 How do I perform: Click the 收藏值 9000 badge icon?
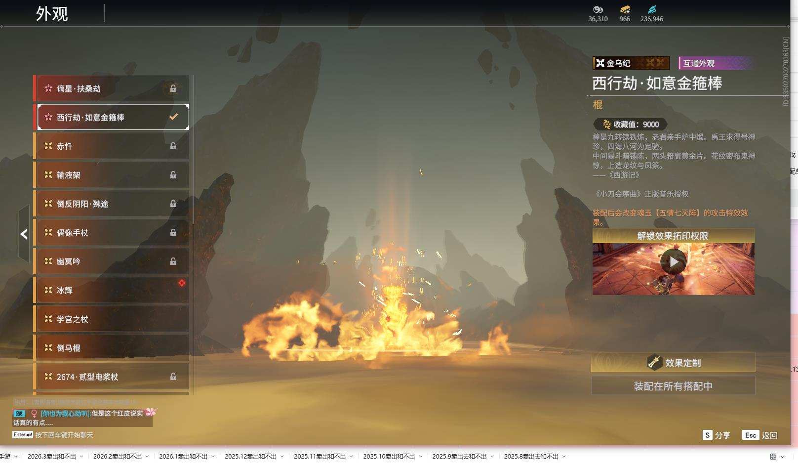coord(607,125)
